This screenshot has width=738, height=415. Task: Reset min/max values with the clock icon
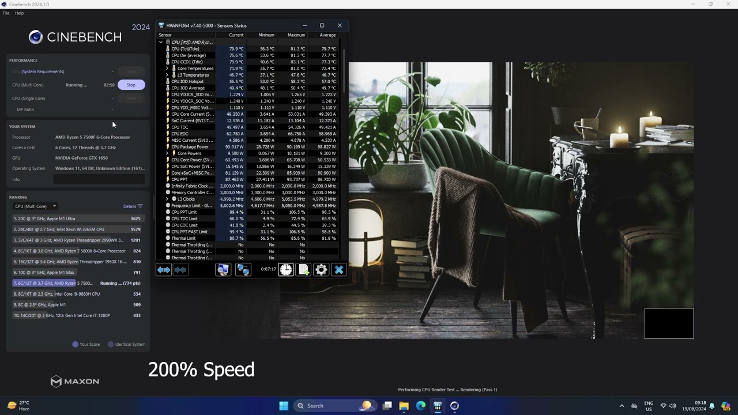click(x=286, y=270)
